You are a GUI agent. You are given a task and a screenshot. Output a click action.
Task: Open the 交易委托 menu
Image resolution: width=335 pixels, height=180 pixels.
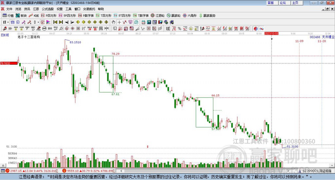89,9
